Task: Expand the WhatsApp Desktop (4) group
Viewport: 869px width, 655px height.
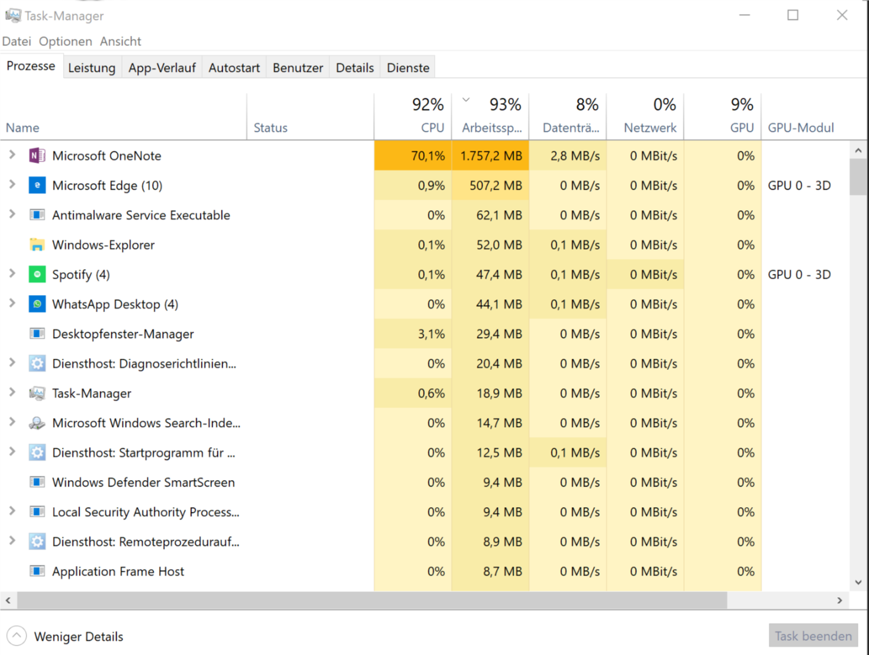Action: pyautogui.click(x=12, y=303)
